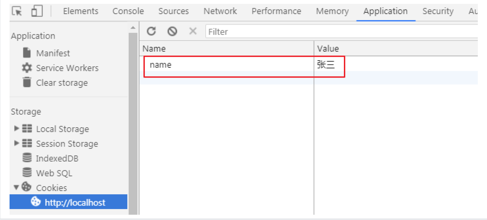The height and width of the screenshot is (220, 487).
Task: Click the Value column header
Action: click(x=396, y=48)
